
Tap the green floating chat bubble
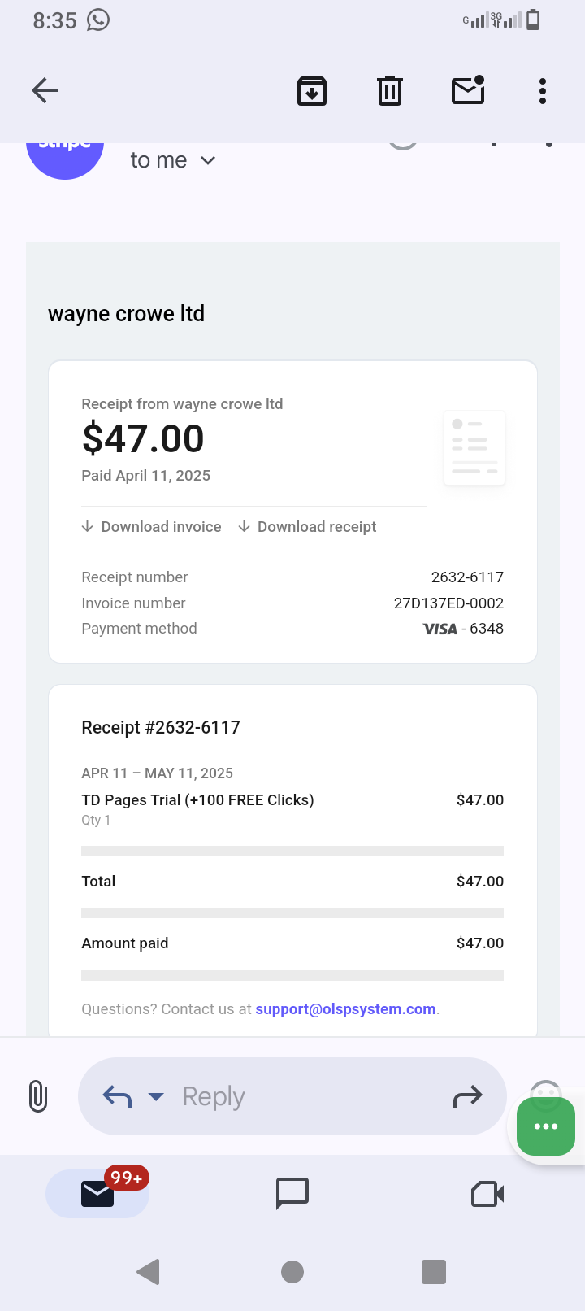click(546, 1126)
